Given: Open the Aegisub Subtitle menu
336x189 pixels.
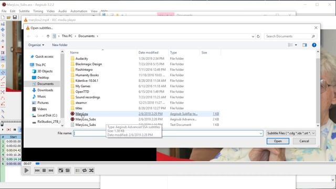Looking at the screenshot, I should pyautogui.click(x=24, y=11).
